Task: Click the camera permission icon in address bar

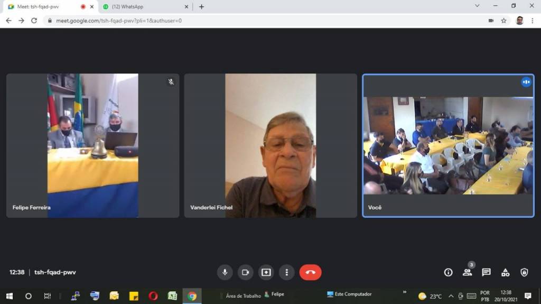Action: 491,21
